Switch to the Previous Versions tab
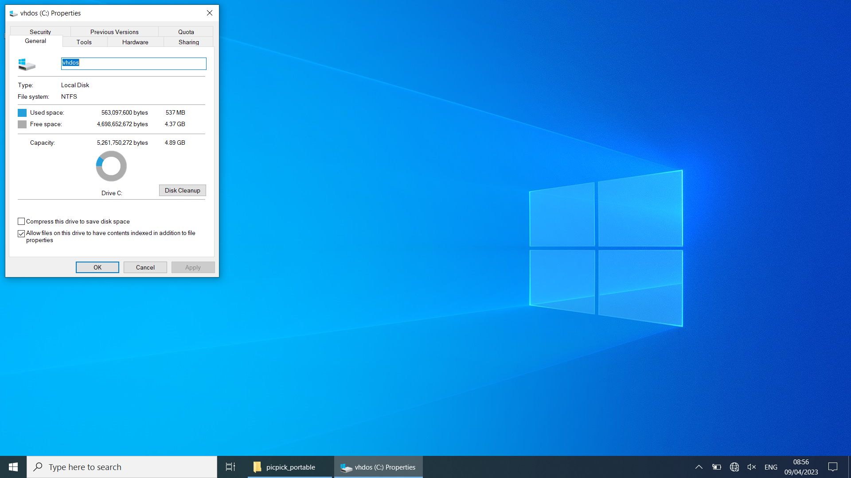Image resolution: width=851 pixels, height=478 pixels. pos(114,32)
